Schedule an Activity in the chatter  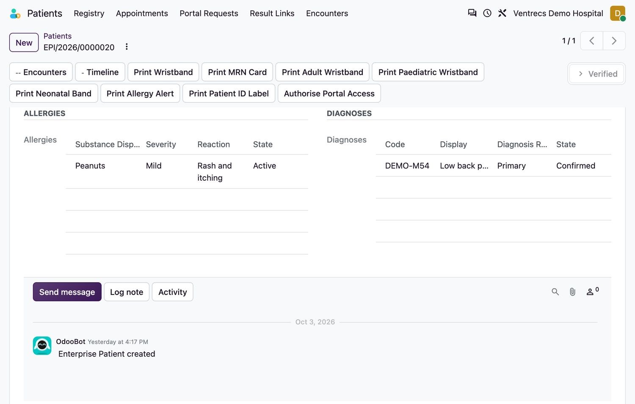tap(173, 292)
